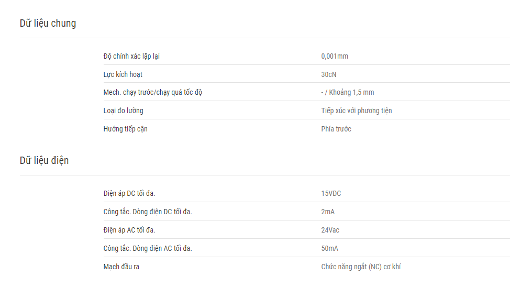Click the 'Dữ liệu chung' section heading

coord(48,24)
